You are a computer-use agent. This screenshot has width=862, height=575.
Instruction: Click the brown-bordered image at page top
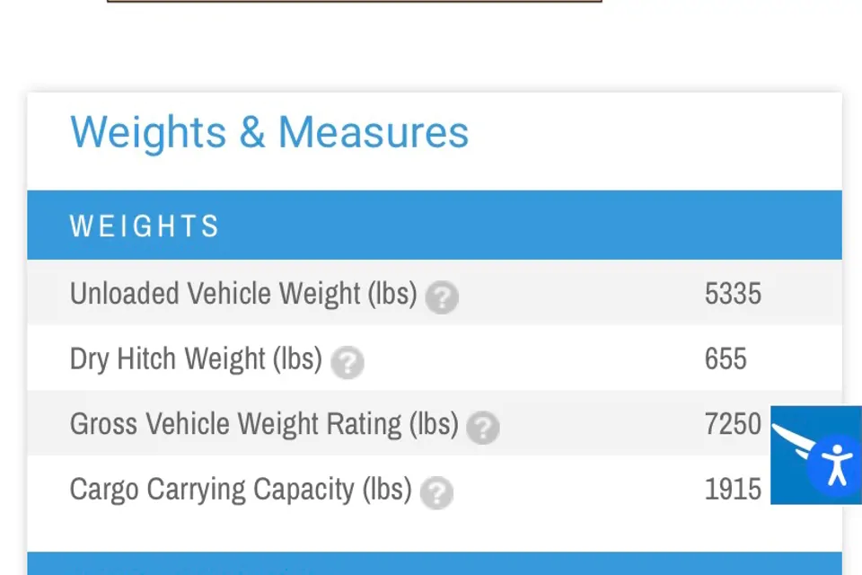coord(355,1)
